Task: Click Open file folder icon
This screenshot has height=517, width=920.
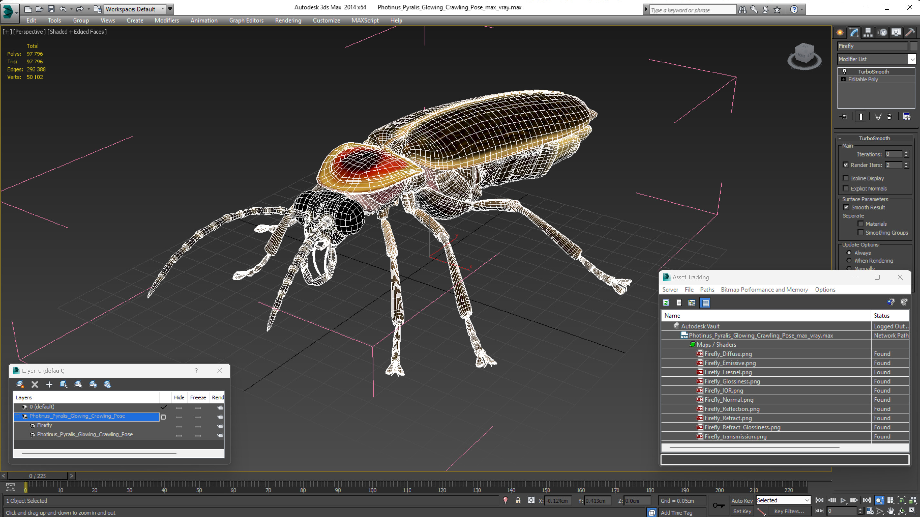Action: tap(40, 9)
